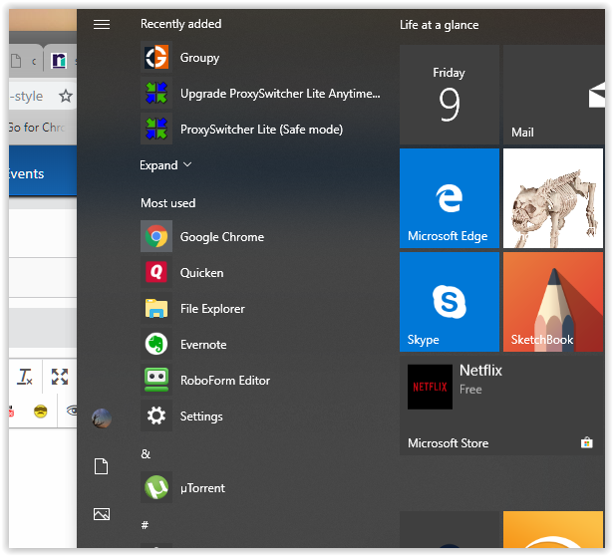This screenshot has width=613, height=556.
Task: Open RoboForm Editor
Action: click(x=261, y=381)
